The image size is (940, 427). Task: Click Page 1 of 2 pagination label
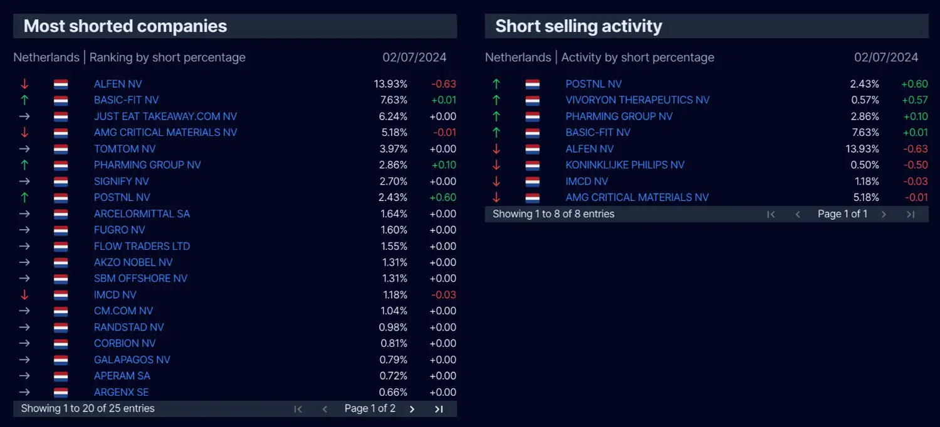pyautogui.click(x=370, y=409)
